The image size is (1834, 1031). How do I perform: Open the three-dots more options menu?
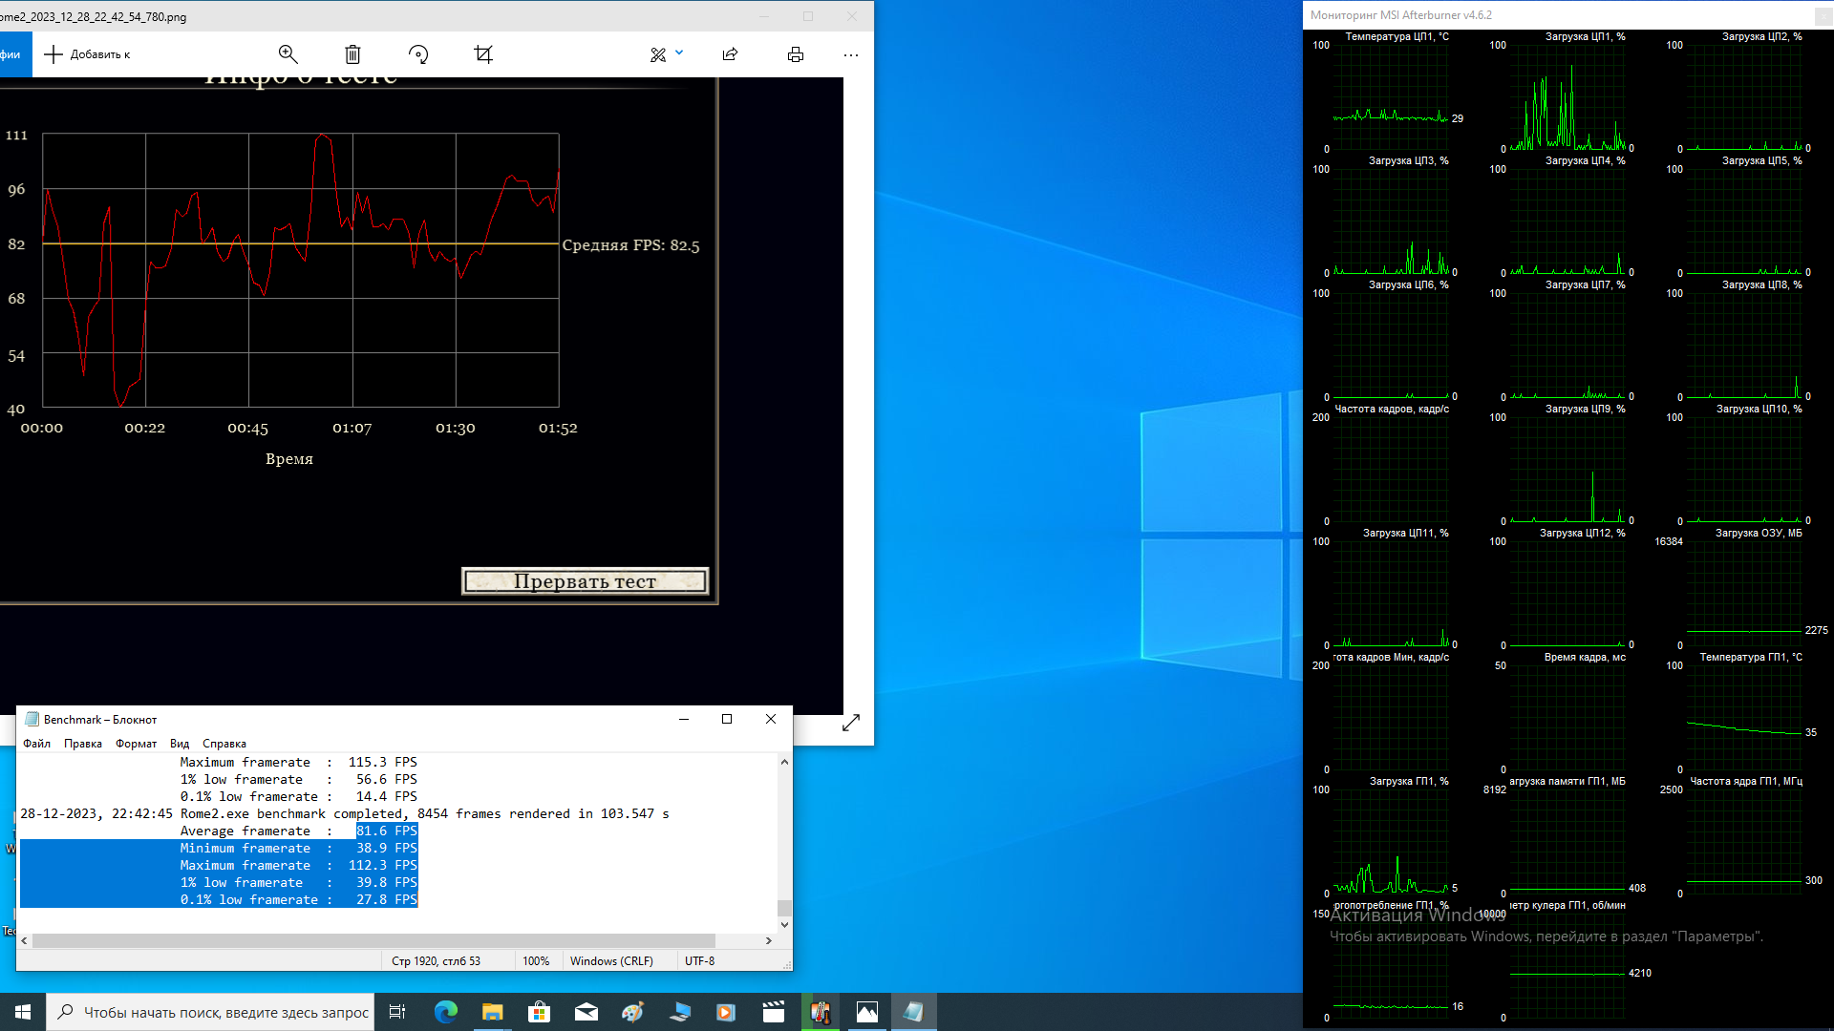click(x=851, y=54)
